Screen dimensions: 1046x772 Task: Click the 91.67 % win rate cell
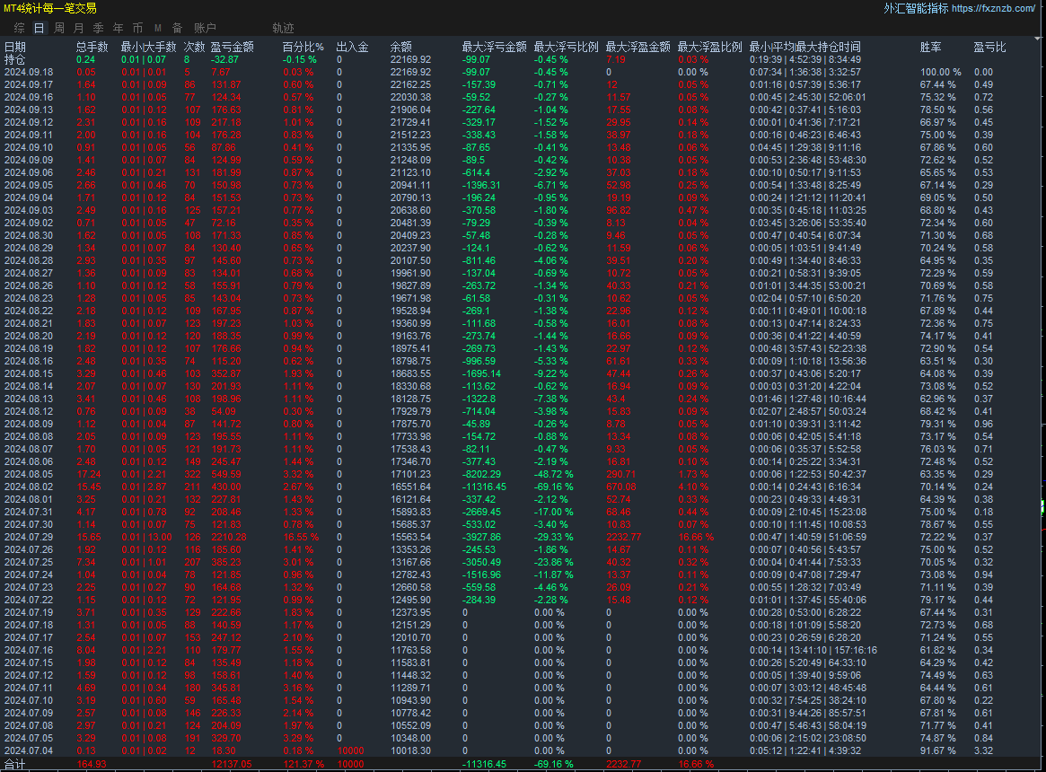point(938,750)
